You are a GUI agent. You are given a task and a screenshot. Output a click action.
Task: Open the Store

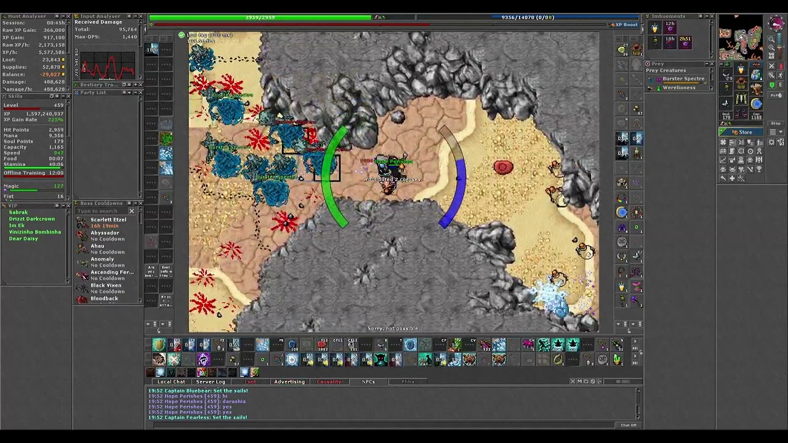point(742,132)
